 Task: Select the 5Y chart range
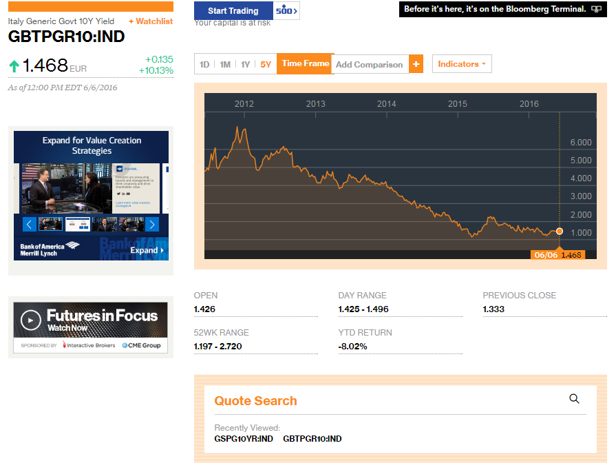click(x=266, y=64)
